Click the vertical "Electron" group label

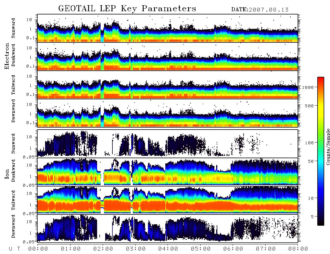7,56
